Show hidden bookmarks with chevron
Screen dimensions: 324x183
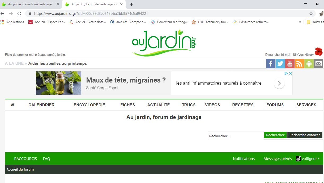pos(300,22)
